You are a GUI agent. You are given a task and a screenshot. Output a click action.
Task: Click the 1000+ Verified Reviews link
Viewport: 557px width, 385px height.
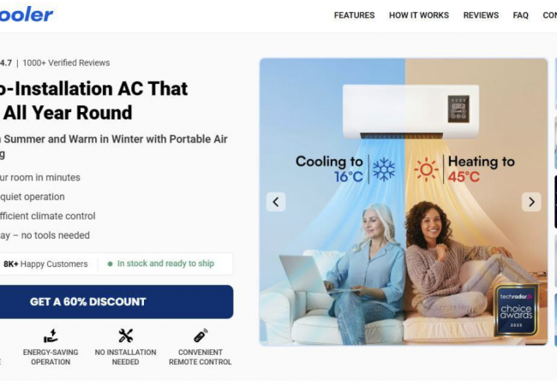[66, 62]
